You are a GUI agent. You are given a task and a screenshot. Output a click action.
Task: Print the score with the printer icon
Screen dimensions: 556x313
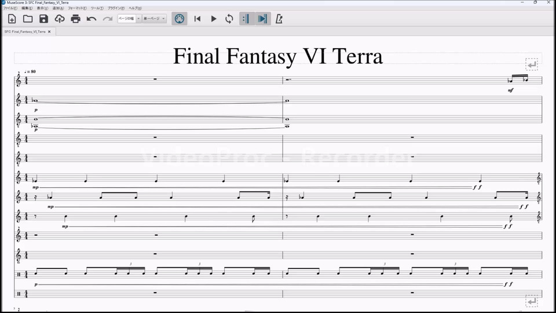(x=75, y=19)
